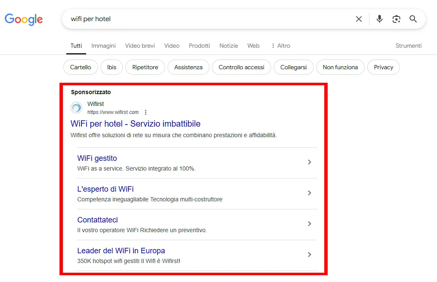437x282 pixels.
Task: Click the Wifirst favicon logo
Action: click(x=76, y=108)
